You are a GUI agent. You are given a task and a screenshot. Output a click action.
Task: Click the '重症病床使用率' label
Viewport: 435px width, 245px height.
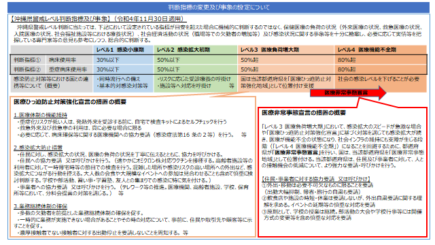click(68, 69)
